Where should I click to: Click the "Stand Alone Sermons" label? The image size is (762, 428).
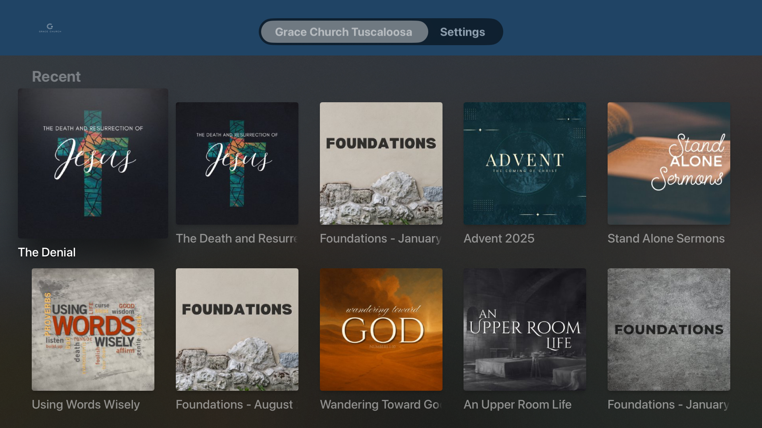pos(666,238)
